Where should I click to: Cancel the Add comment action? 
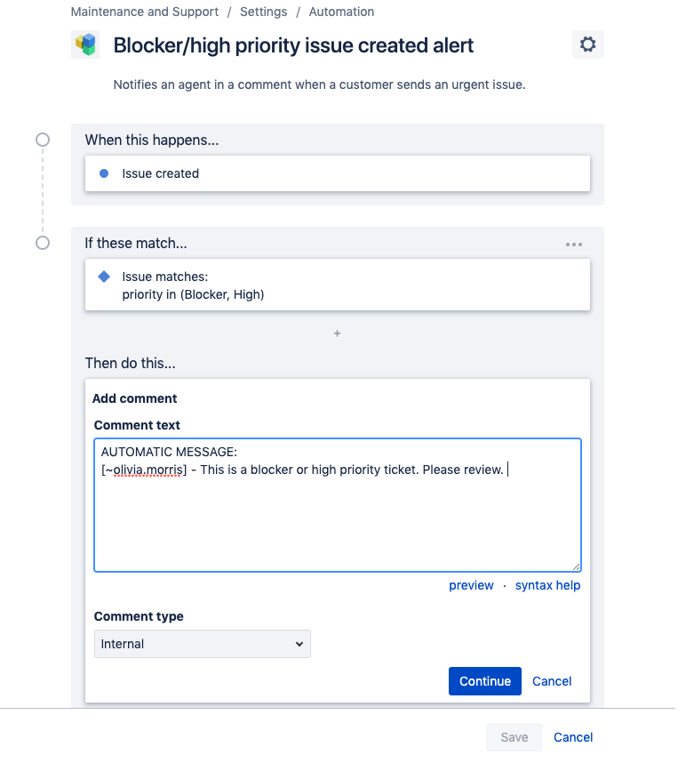pyautogui.click(x=552, y=681)
